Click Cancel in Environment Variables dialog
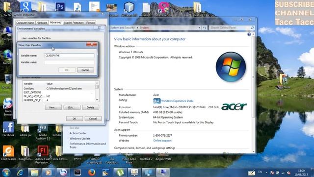 pyautogui.click(x=93, y=118)
